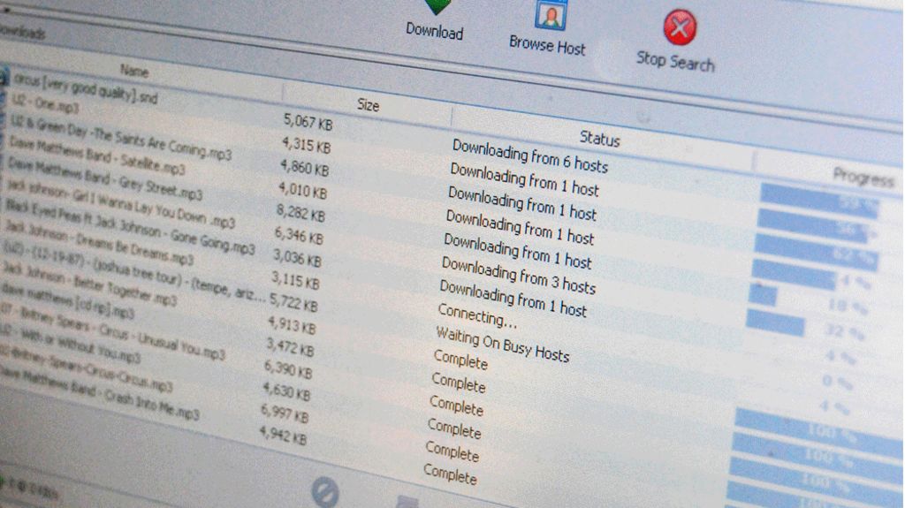The height and width of the screenshot is (508, 905).
Task: Select Black Eyed Peas ft Jack Johnson - Gone Going.mp3
Action: (x=129, y=225)
